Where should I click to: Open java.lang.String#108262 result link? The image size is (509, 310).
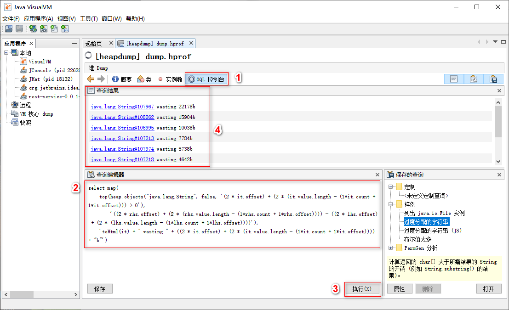pos(122,117)
